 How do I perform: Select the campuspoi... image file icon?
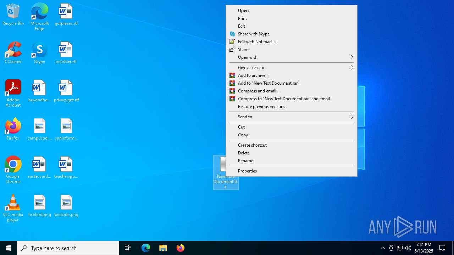pos(39,130)
